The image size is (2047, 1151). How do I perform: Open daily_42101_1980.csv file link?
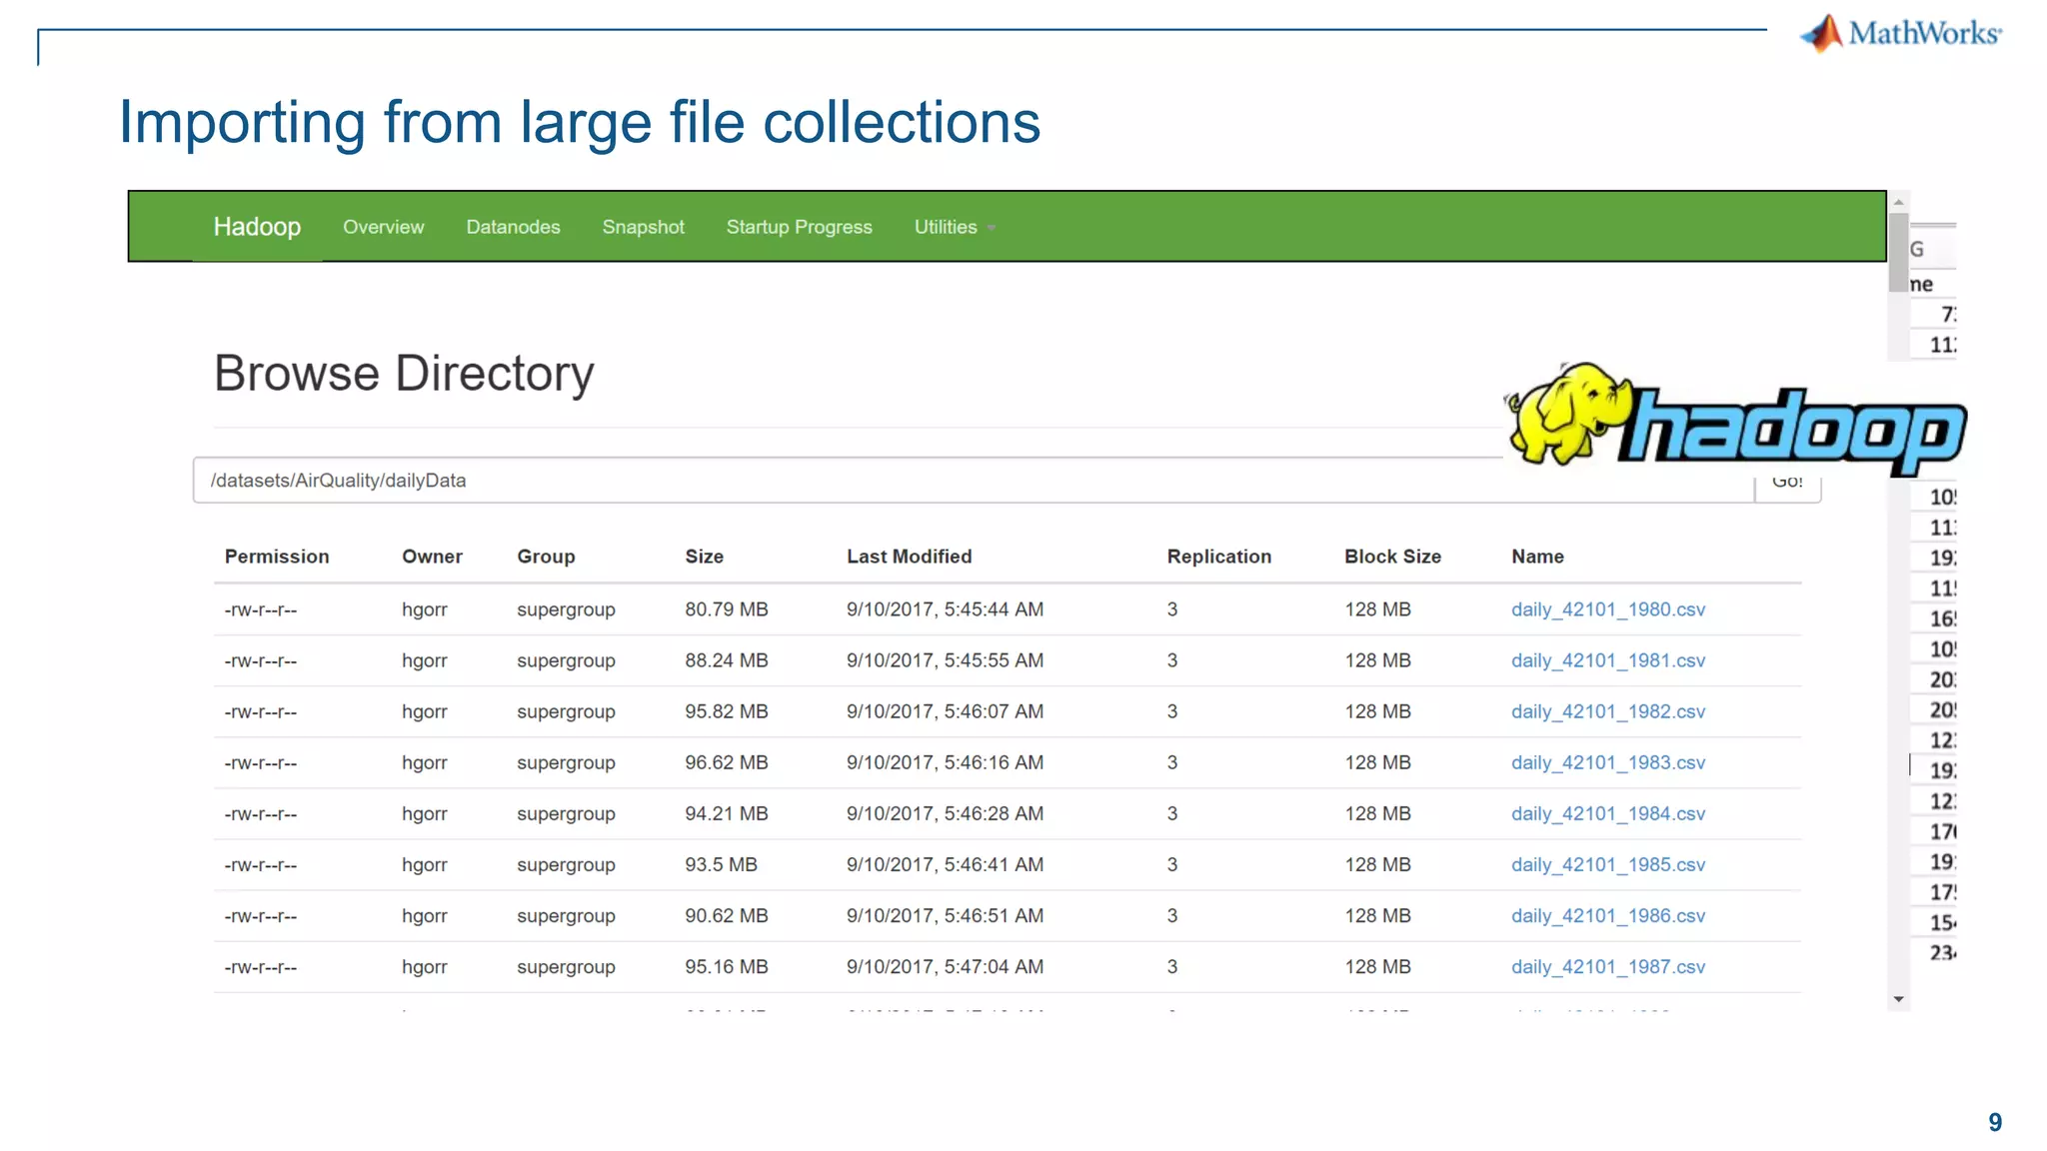click(1608, 609)
